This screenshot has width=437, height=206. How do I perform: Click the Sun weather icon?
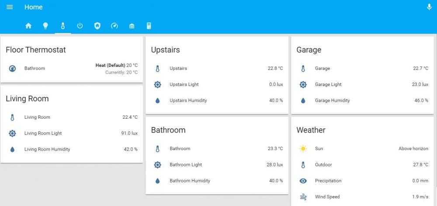(x=303, y=149)
